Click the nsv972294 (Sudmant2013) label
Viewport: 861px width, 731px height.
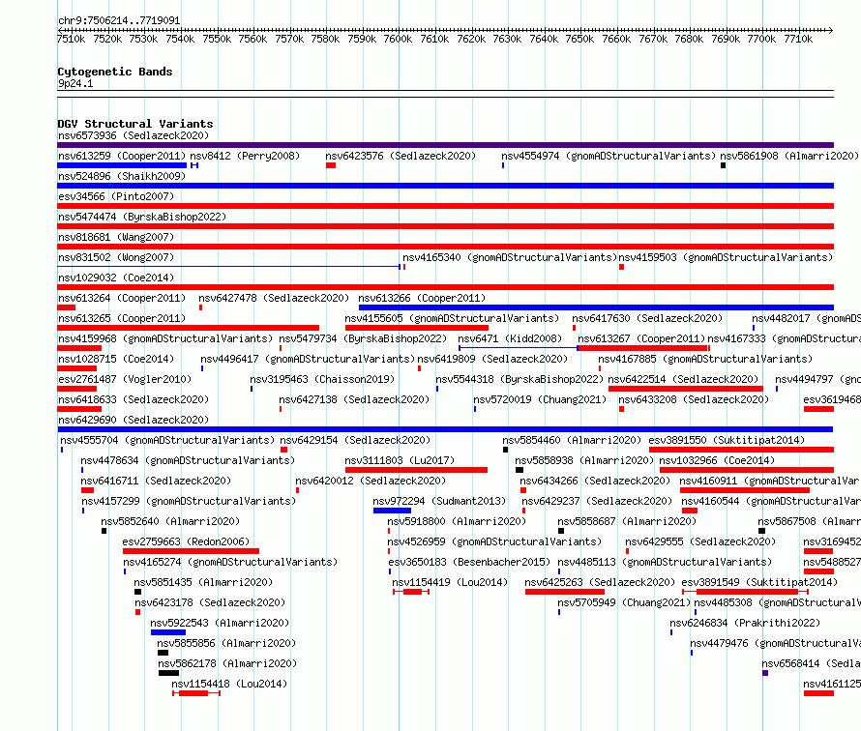(439, 501)
